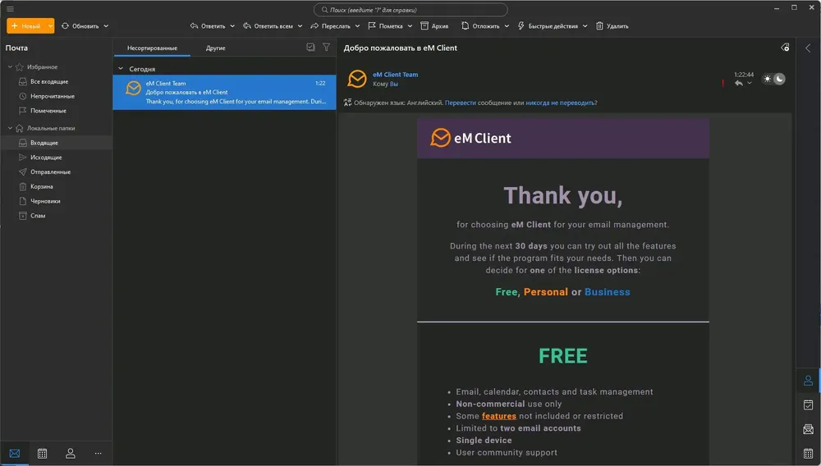Open the contact details sidebar icon

click(809, 380)
